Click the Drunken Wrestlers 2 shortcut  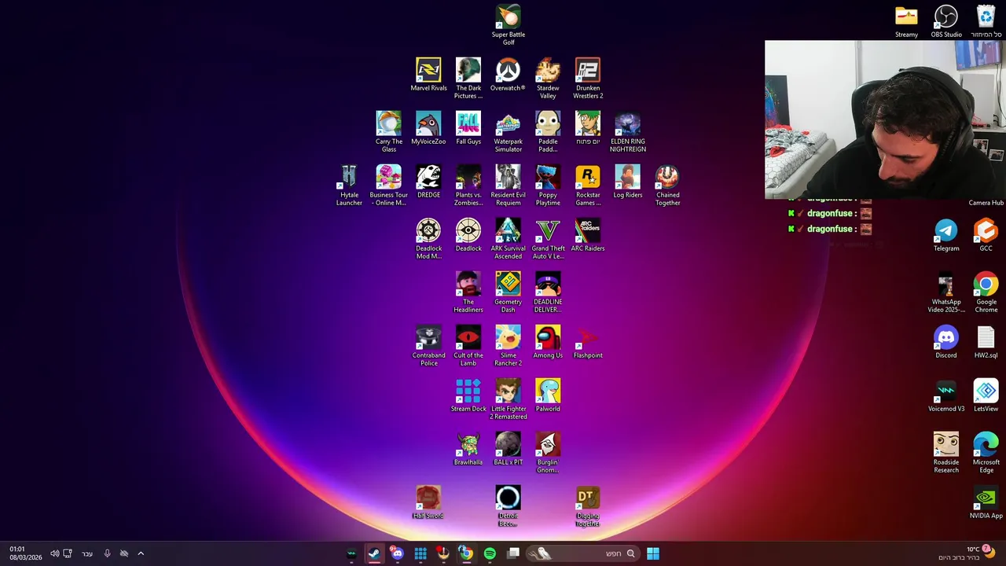tap(588, 78)
